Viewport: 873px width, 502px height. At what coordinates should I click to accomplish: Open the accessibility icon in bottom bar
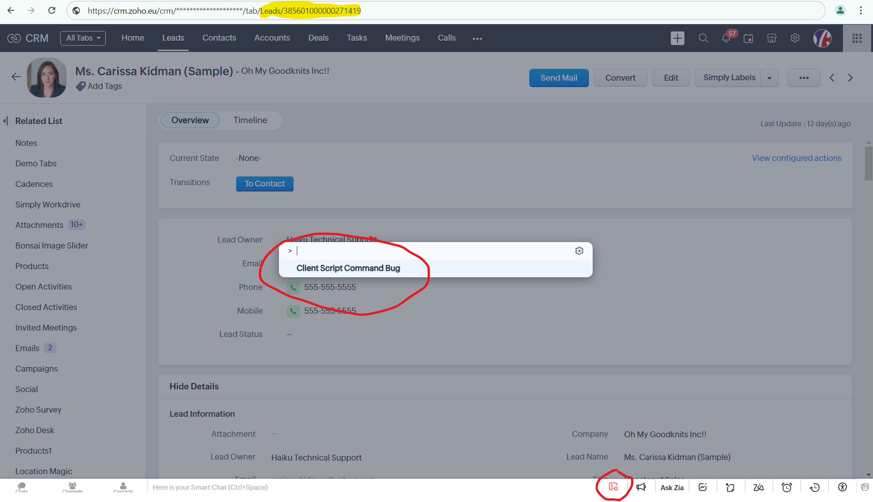tap(842, 487)
